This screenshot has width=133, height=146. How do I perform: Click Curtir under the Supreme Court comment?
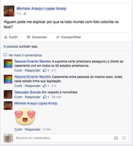pyautogui.click(x=18, y=70)
